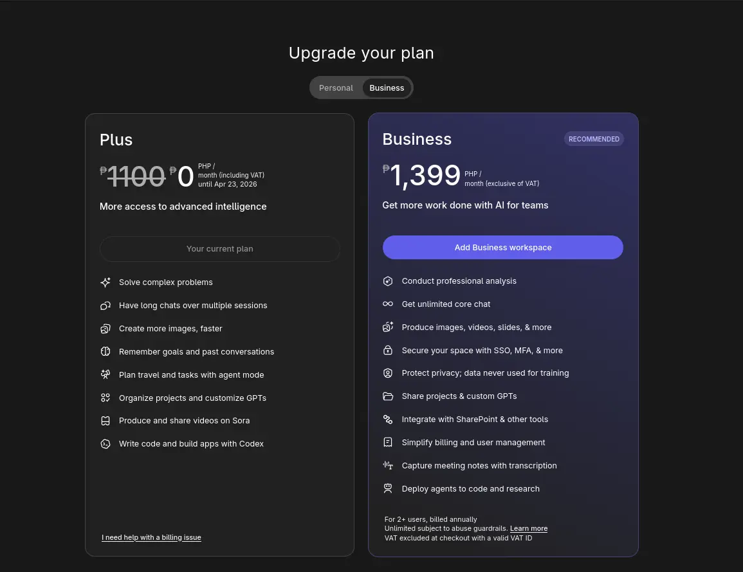The height and width of the screenshot is (572, 743).
Task: Click the chat bubbles icon for long chats
Action: click(x=105, y=306)
